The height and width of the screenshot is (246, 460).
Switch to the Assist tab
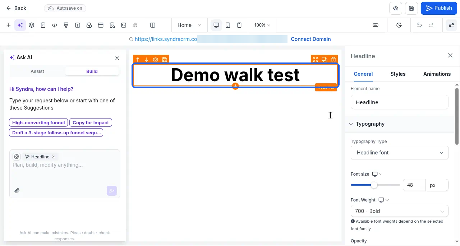pyautogui.click(x=37, y=71)
